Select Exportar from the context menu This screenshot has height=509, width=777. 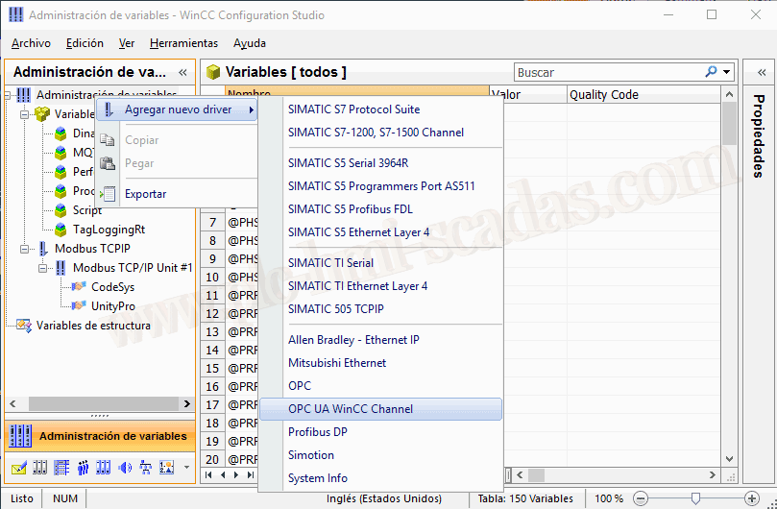point(145,194)
